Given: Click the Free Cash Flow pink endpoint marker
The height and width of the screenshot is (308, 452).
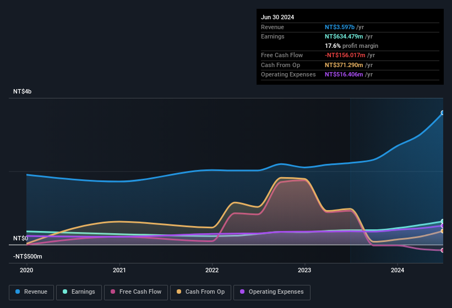Looking at the screenshot, I should (443, 250).
